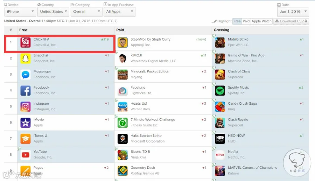
Task: Open the Epic War LLC publisher link
Action: pos(238,45)
